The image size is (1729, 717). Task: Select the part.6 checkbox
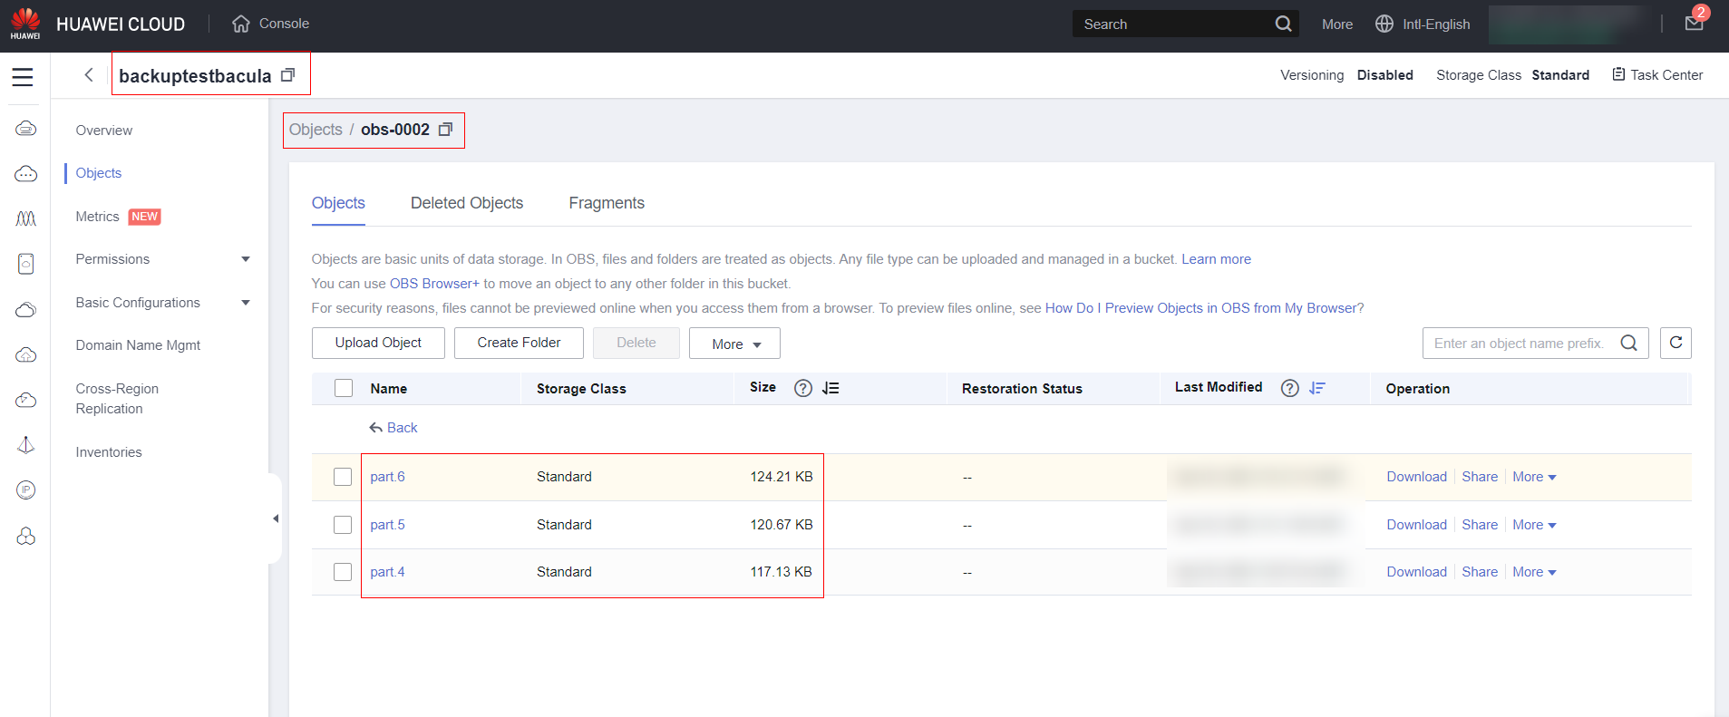click(343, 477)
